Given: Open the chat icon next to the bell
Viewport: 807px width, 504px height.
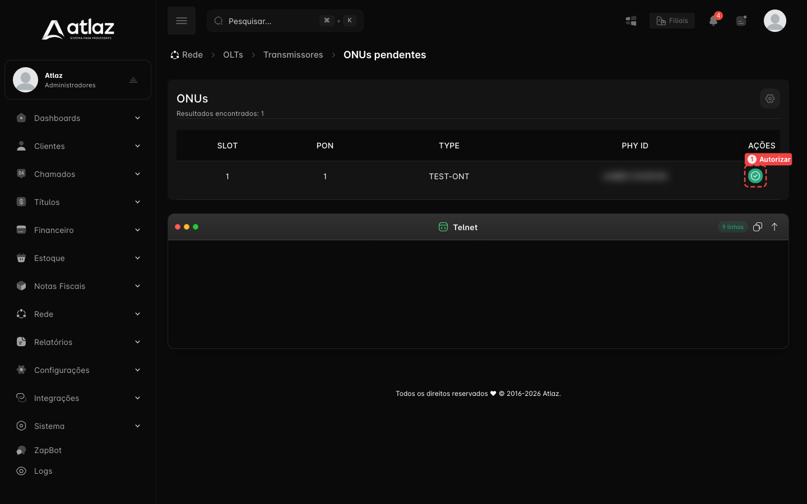Looking at the screenshot, I should point(741,21).
